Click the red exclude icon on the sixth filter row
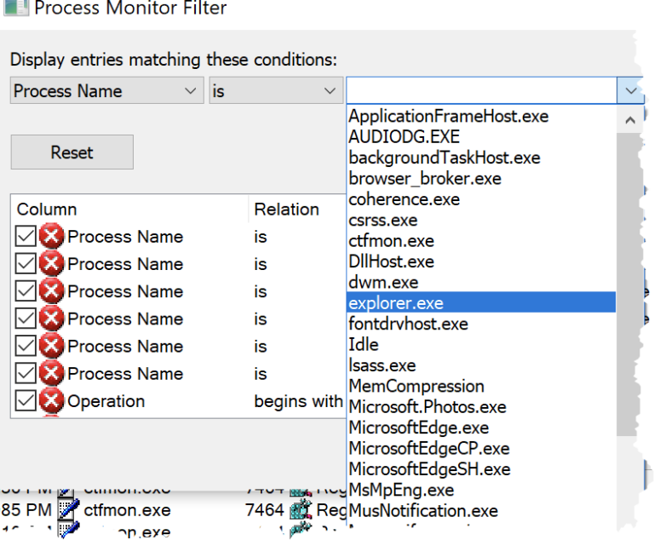Viewport: 654px width, 540px height. point(52,374)
